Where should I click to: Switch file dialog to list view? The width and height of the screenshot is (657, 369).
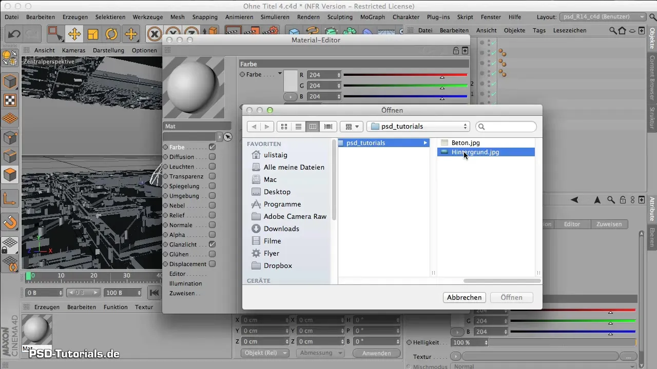click(298, 127)
